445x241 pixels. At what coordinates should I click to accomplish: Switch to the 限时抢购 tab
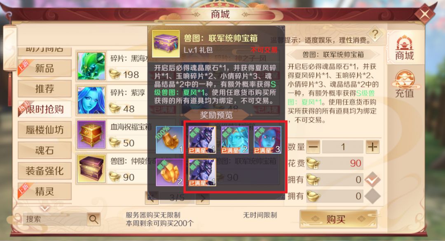tap(44, 109)
